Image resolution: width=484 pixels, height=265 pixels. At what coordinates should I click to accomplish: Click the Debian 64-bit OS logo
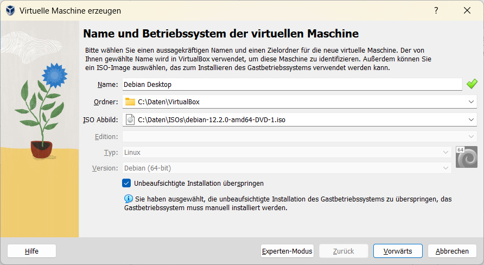pos(466,157)
